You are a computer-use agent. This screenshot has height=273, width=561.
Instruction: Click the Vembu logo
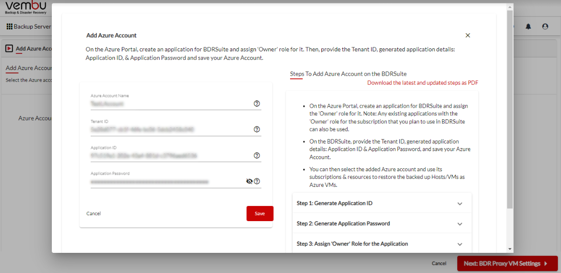(x=26, y=7)
